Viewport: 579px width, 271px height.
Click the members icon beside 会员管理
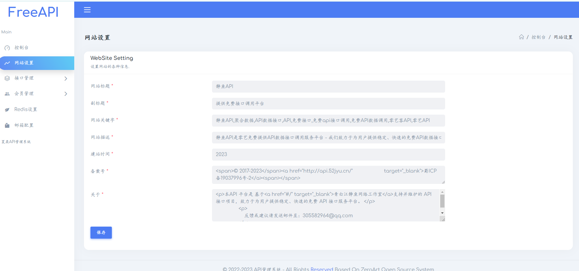(7, 94)
